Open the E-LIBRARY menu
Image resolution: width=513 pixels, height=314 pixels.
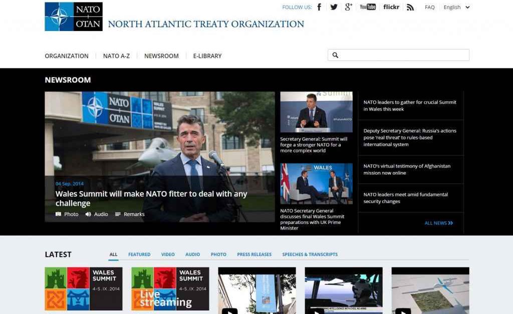tap(207, 56)
